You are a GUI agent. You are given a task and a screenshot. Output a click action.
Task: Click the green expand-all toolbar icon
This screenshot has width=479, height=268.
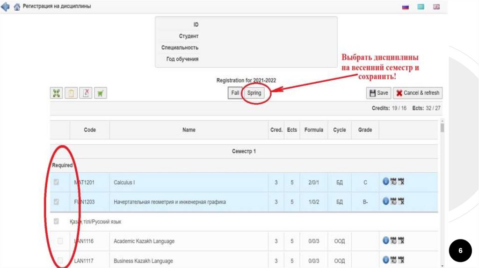tap(57, 93)
